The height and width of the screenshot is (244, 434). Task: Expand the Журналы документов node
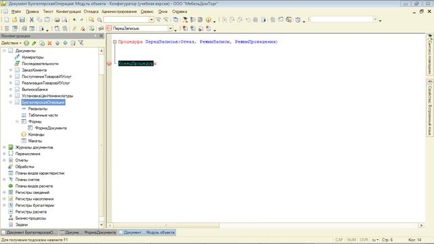pos(4,147)
